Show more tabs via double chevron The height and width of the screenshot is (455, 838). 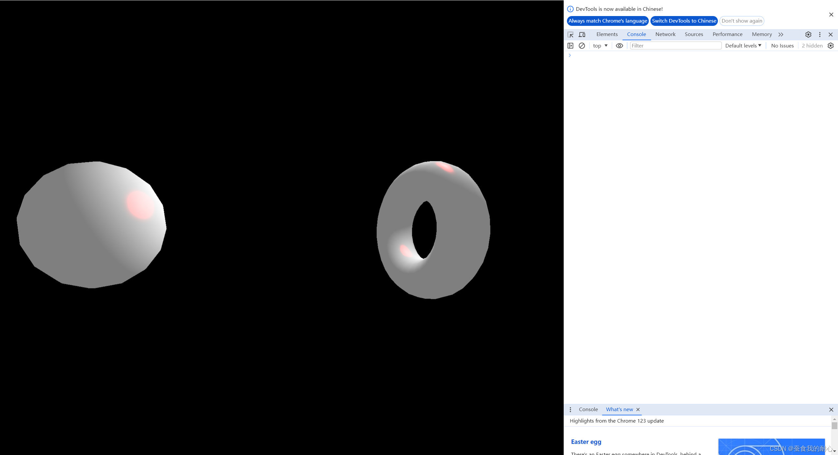tap(781, 34)
